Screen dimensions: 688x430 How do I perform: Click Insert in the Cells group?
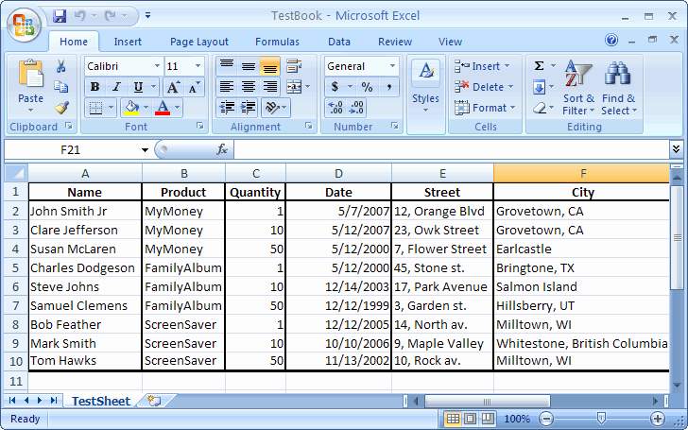[x=482, y=66]
